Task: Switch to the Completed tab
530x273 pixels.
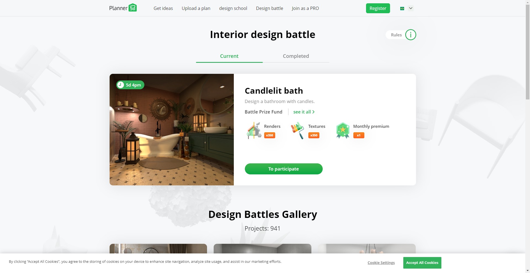Action: point(296,56)
